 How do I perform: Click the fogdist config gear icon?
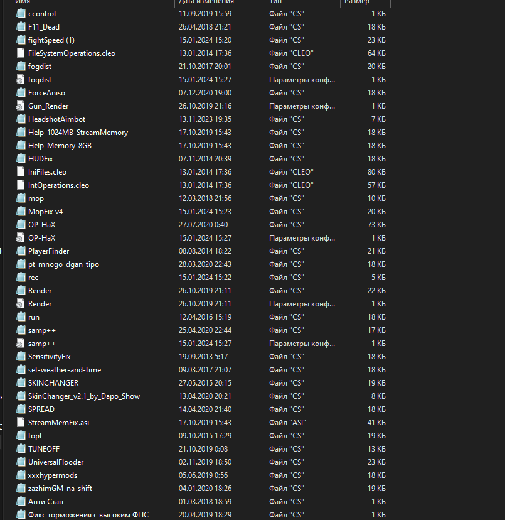click(21, 80)
